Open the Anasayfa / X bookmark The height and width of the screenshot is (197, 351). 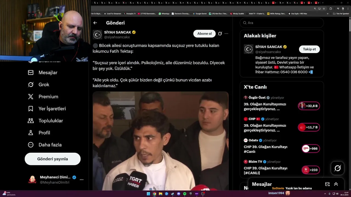[x=129, y=13]
